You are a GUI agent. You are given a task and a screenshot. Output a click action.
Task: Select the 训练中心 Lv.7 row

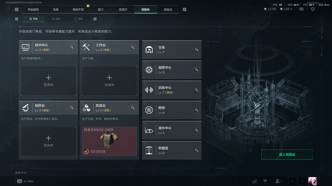click(172, 90)
